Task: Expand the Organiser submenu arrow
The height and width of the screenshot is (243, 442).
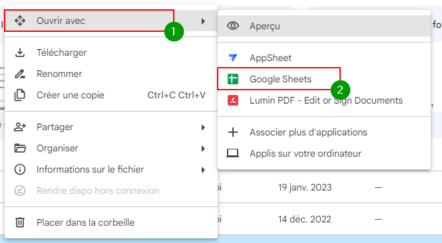Action: pos(203,149)
